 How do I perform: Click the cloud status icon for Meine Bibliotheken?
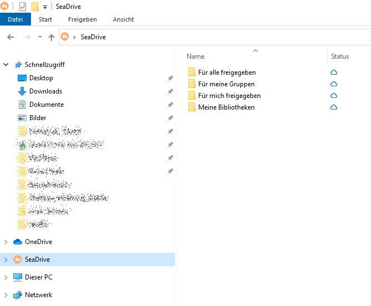[334, 107]
